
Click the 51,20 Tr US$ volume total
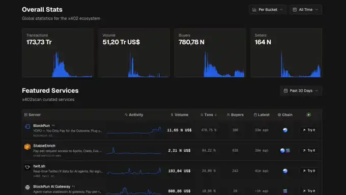coord(121,42)
